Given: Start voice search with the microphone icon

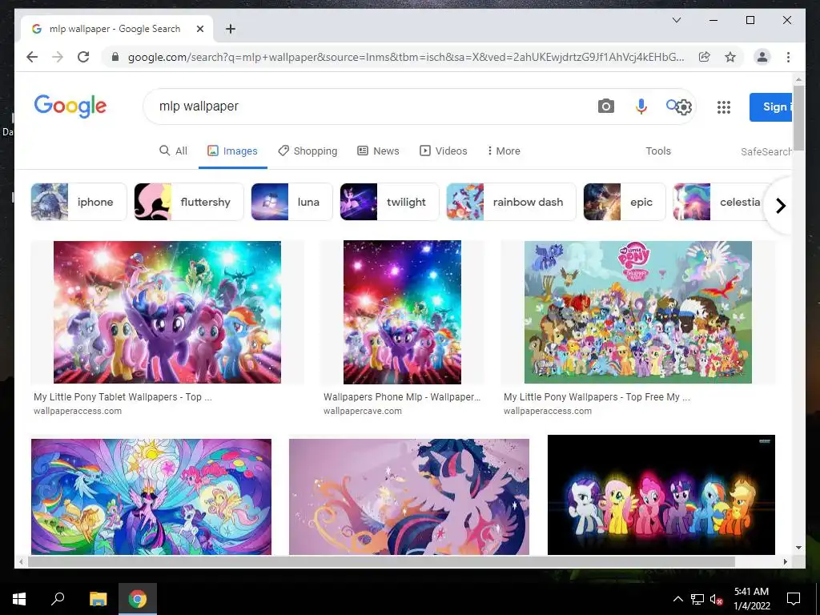Looking at the screenshot, I should [x=641, y=107].
